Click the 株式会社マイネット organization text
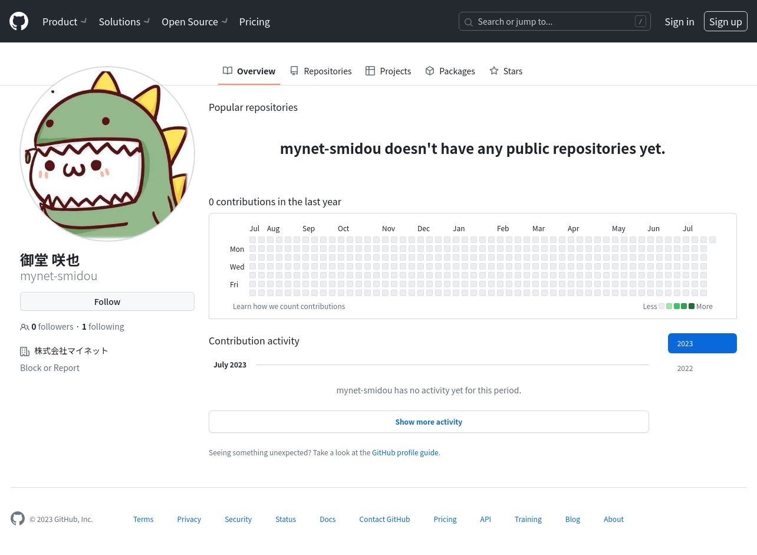 [71, 351]
